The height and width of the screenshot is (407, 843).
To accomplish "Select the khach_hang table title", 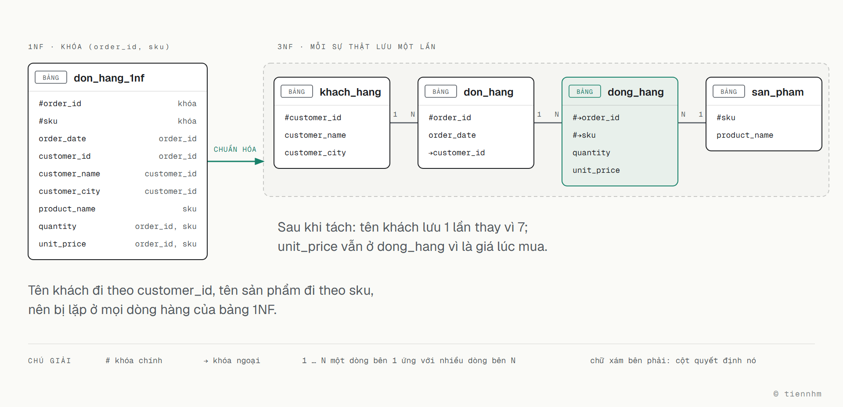I will coord(350,92).
